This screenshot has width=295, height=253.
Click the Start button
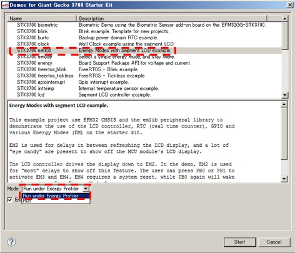click(240, 242)
